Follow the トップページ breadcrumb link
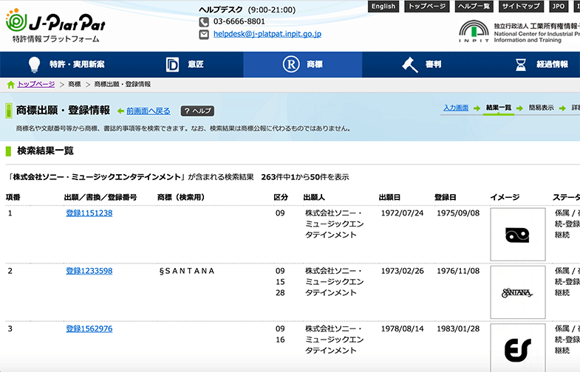The width and height of the screenshot is (580, 372). tap(36, 84)
